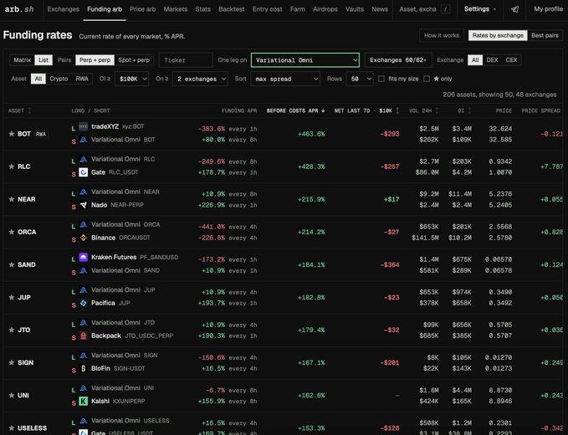Viewport: 568px width, 435px height.
Task: Star the UNI asset row
Action: [x=12, y=395]
